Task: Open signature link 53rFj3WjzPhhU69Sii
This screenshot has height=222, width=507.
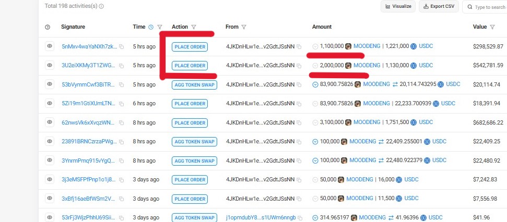Action: [88, 218]
